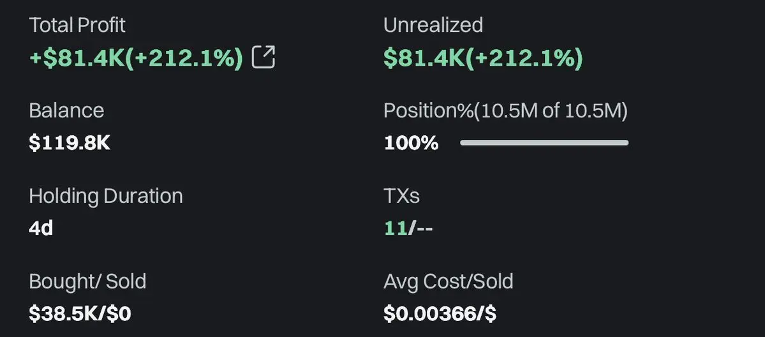Click the Holding Duration label
Screen dimensions: 765x337
pyautogui.click(x=106, y=196)
